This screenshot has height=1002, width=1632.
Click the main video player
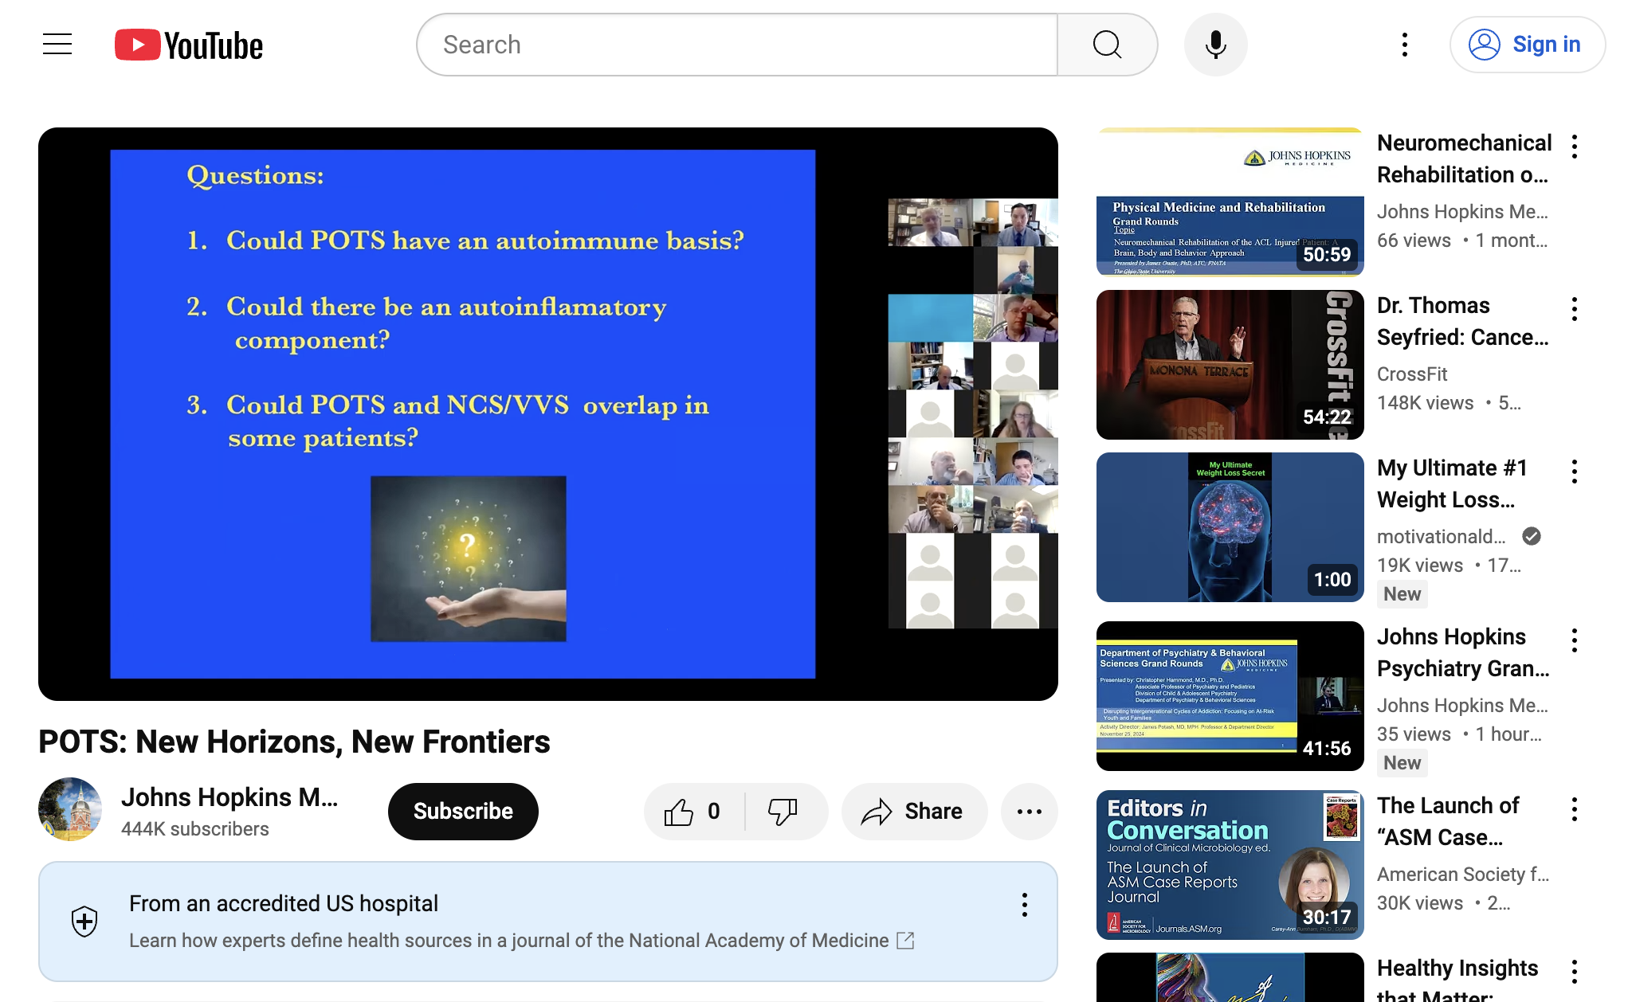click(x=548, y=414)
